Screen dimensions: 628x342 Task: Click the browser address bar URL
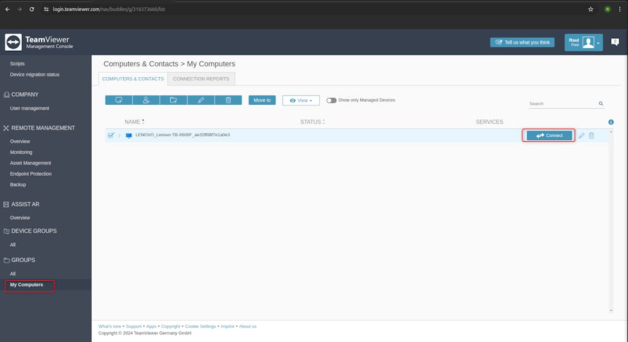(109, 9)
